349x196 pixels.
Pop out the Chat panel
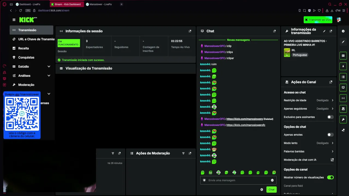pyautogui.click(x=275, y=31)
